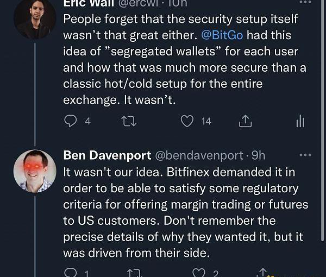326x277 pixels.
Task: Share Ben Davenport's tweet
Action: coord(263,273)
